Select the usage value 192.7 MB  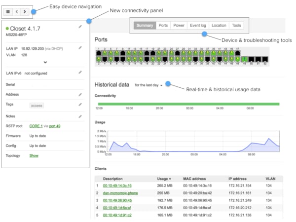coord(165,200)
